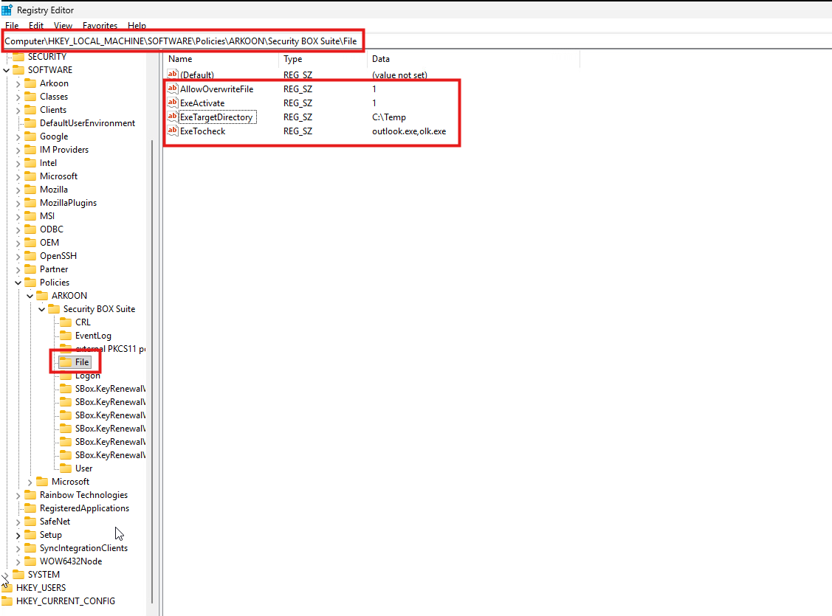Open the Edit menu
This screenshot has width=832, height=616.
tap(36, 25)
